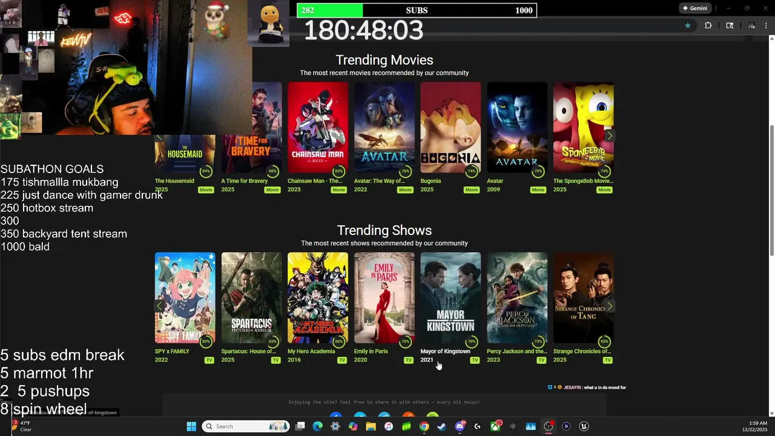This screenshot has height=436, width=775.
Task: Click the 79% rating on Mayor of Kingstown
Action: coord(472,342)
